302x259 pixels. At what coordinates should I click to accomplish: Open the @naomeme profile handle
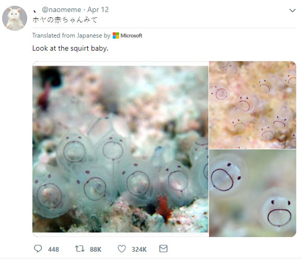(62, 9)
